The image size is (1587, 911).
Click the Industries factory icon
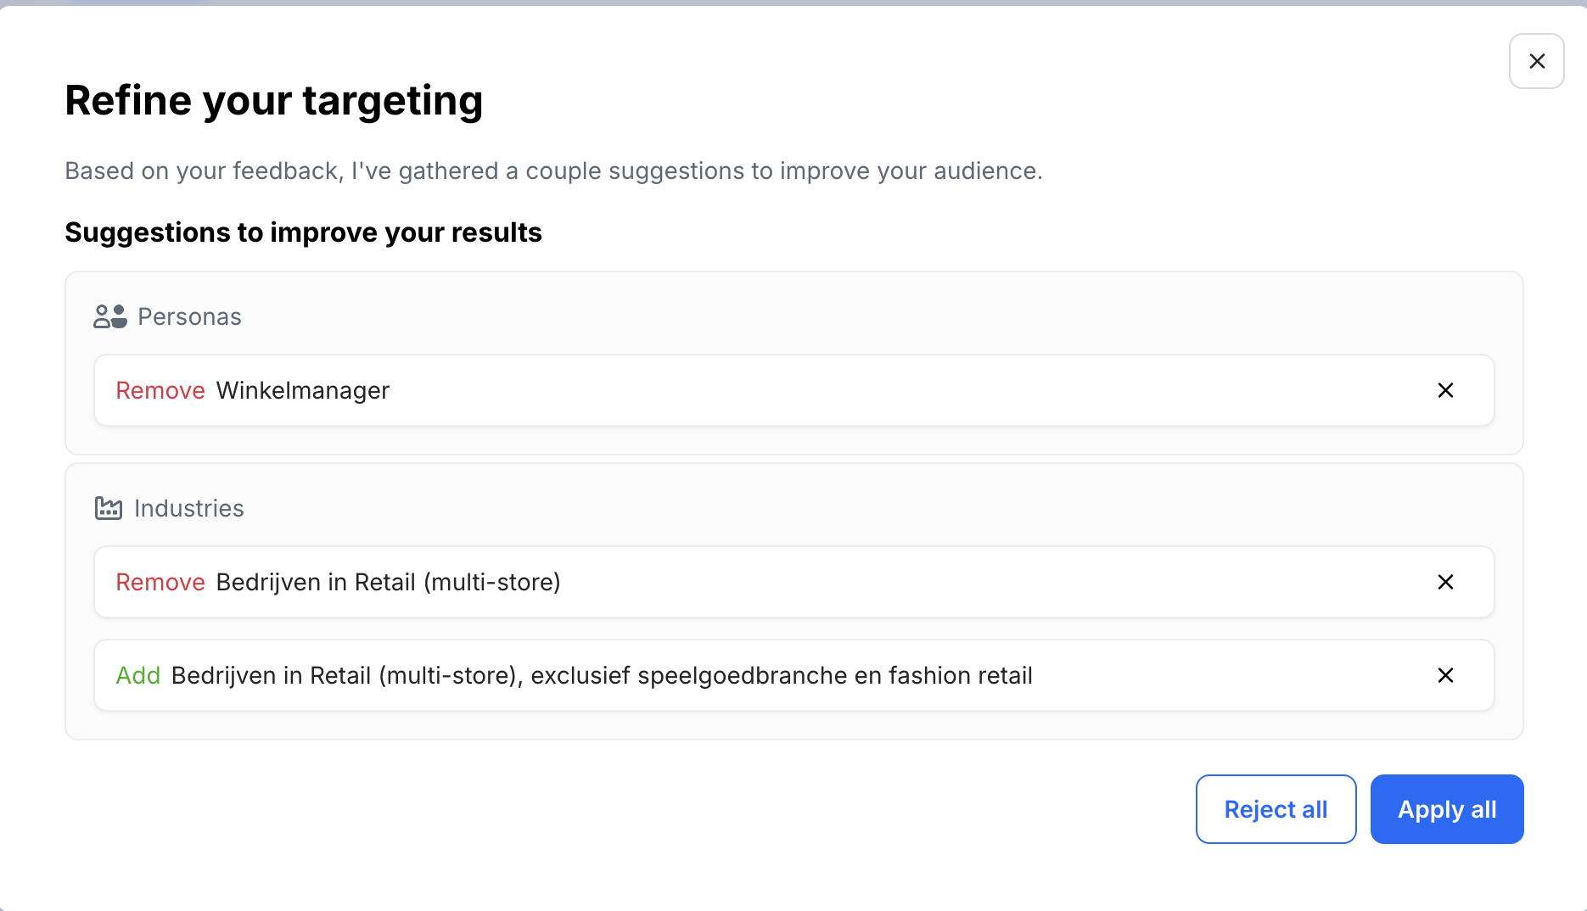(109, 508)
